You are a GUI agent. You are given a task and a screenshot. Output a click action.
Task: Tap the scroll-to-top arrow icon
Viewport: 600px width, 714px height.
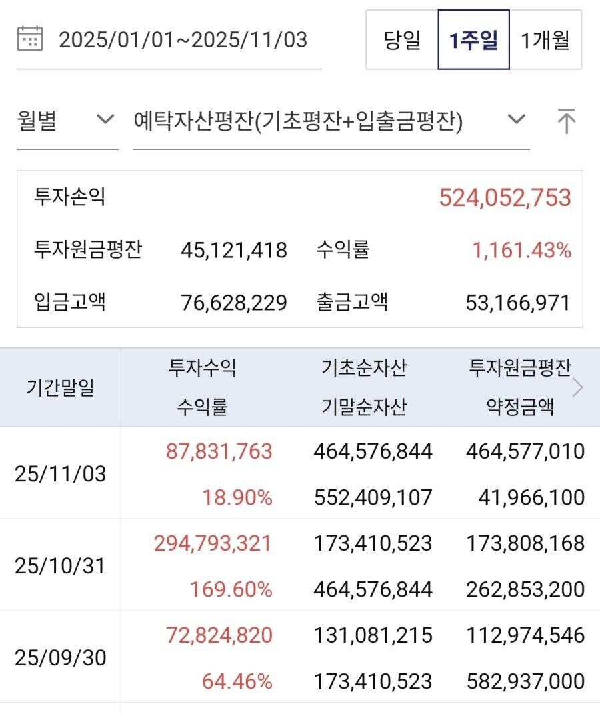(566, 121)
